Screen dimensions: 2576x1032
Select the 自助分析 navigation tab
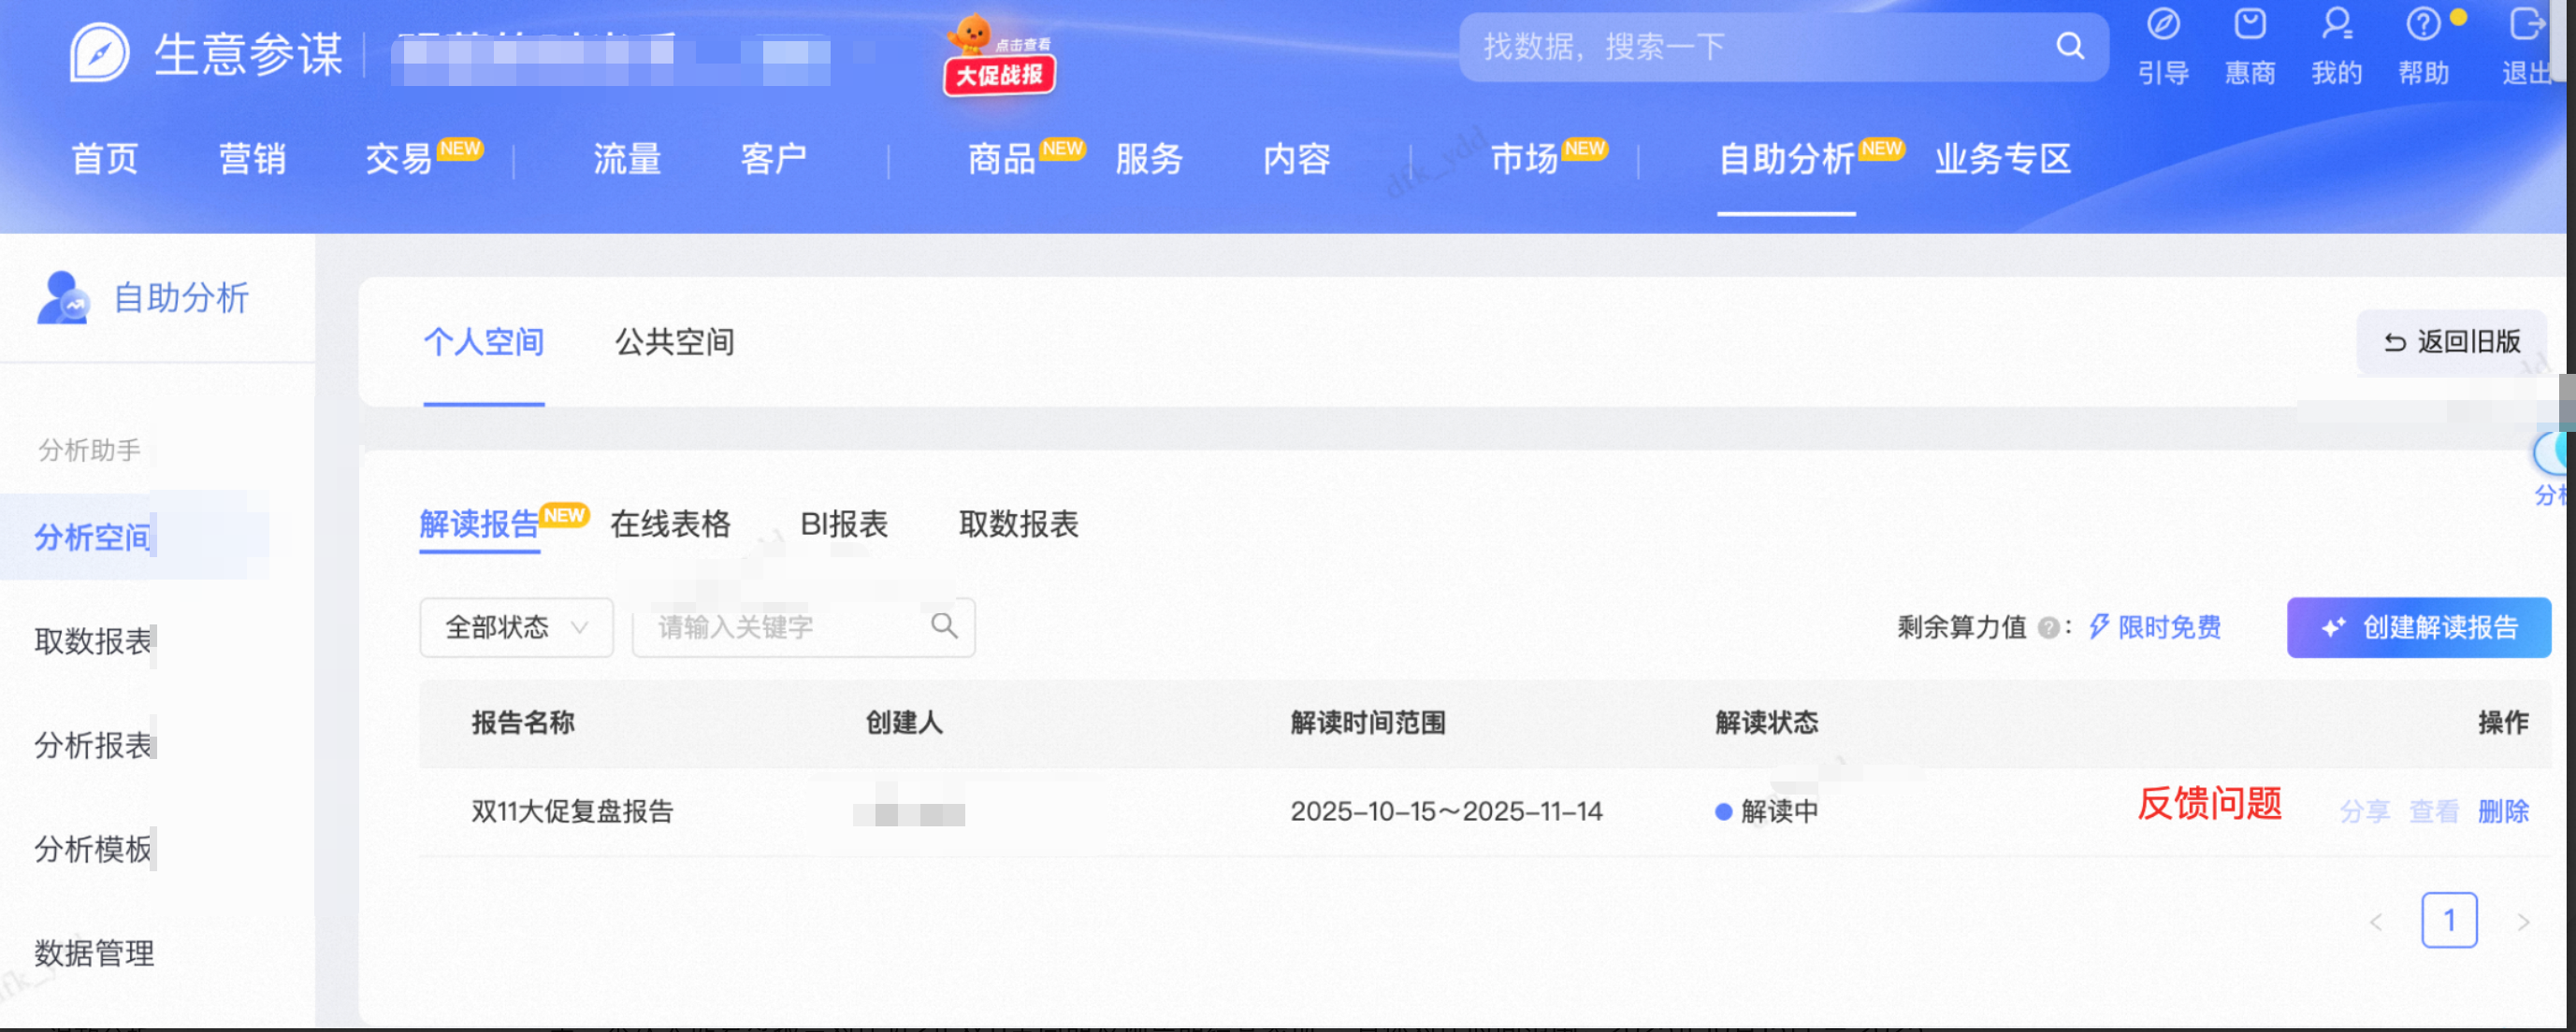coord(1786,159)
